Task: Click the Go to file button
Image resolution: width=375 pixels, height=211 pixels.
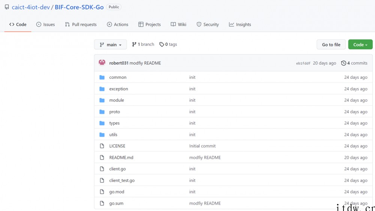Action: pyautogui.click(x=331, y=44)
